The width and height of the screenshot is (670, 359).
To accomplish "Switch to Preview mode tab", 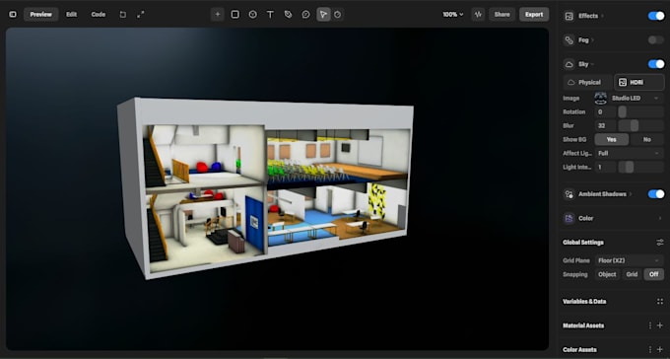I will click(41, 15).
